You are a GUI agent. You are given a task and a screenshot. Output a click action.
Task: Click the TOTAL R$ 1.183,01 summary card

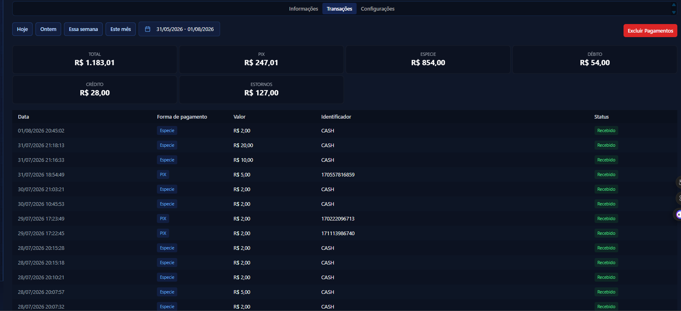(95, 60)
